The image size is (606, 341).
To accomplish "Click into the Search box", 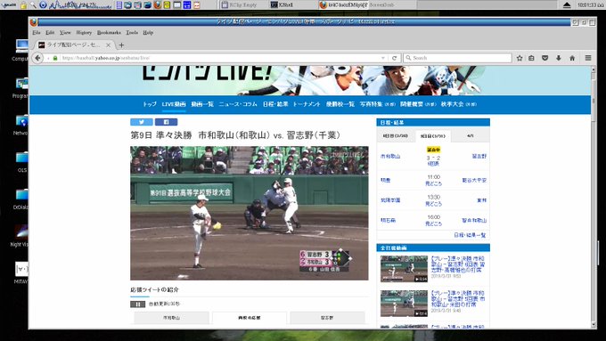I will [457, 58].
